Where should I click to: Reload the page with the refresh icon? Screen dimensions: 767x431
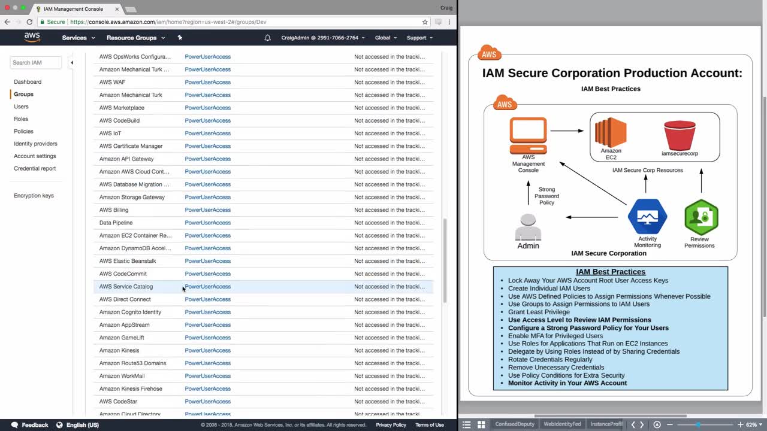(29, 22)
